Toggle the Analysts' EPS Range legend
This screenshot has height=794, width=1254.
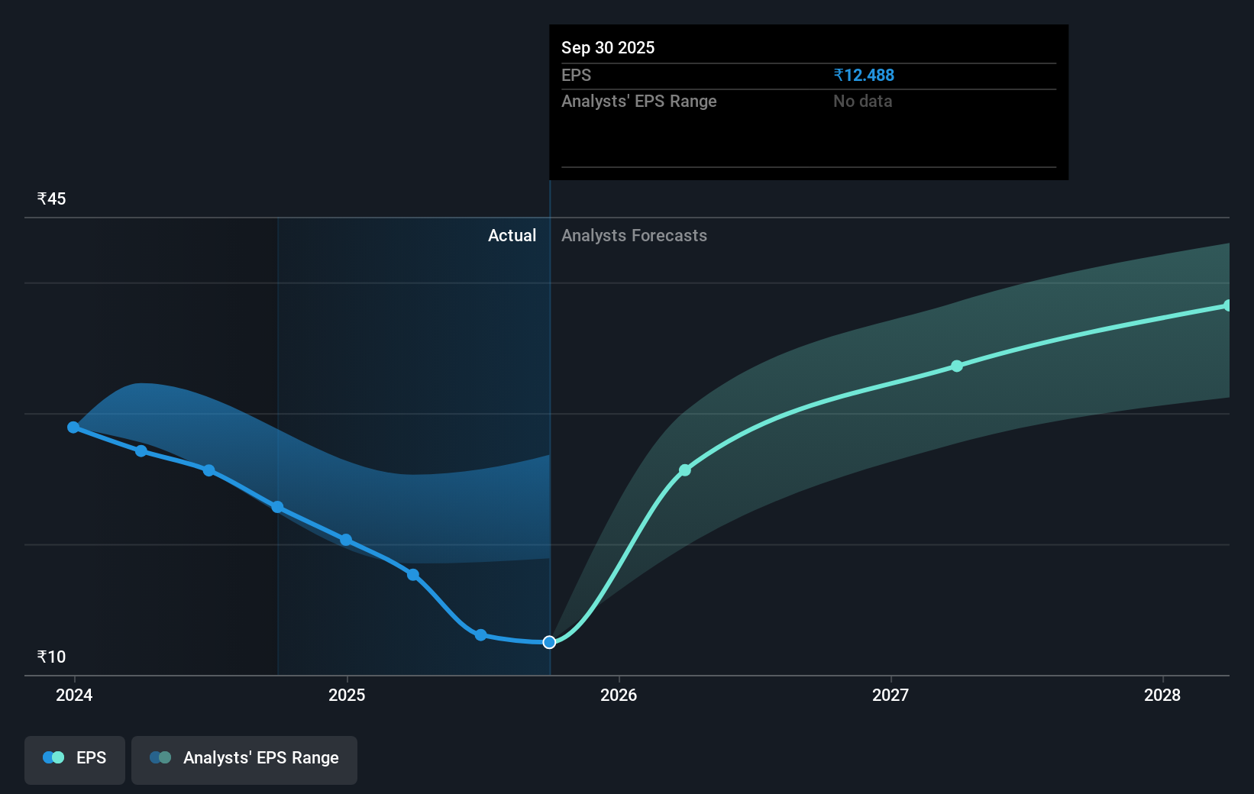[x=244, y=760]
